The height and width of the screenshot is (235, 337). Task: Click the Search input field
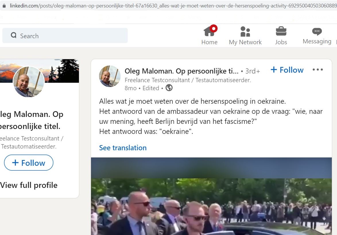point(65,35)
